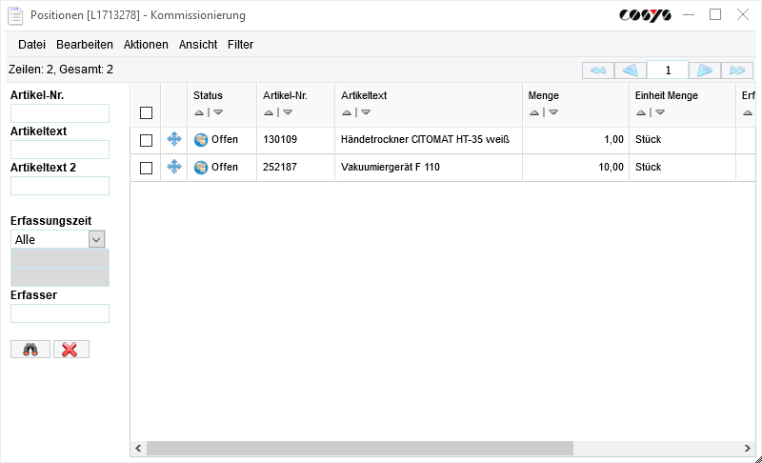Screen dimensions: 762x463
Task: Go to the previous page arrow
Action: pyautogui.click(x=631, y=70)
